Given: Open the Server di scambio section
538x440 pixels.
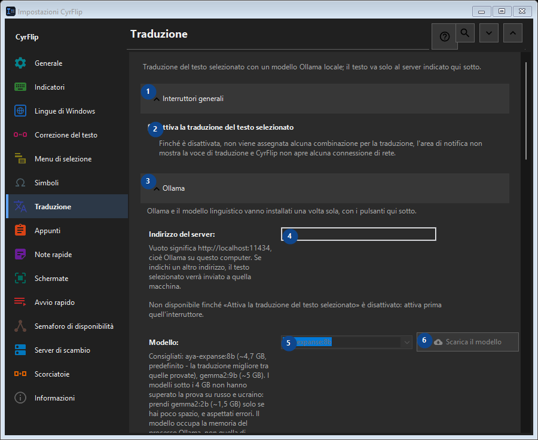Looking at the screenshot, I should coord(67,350).
